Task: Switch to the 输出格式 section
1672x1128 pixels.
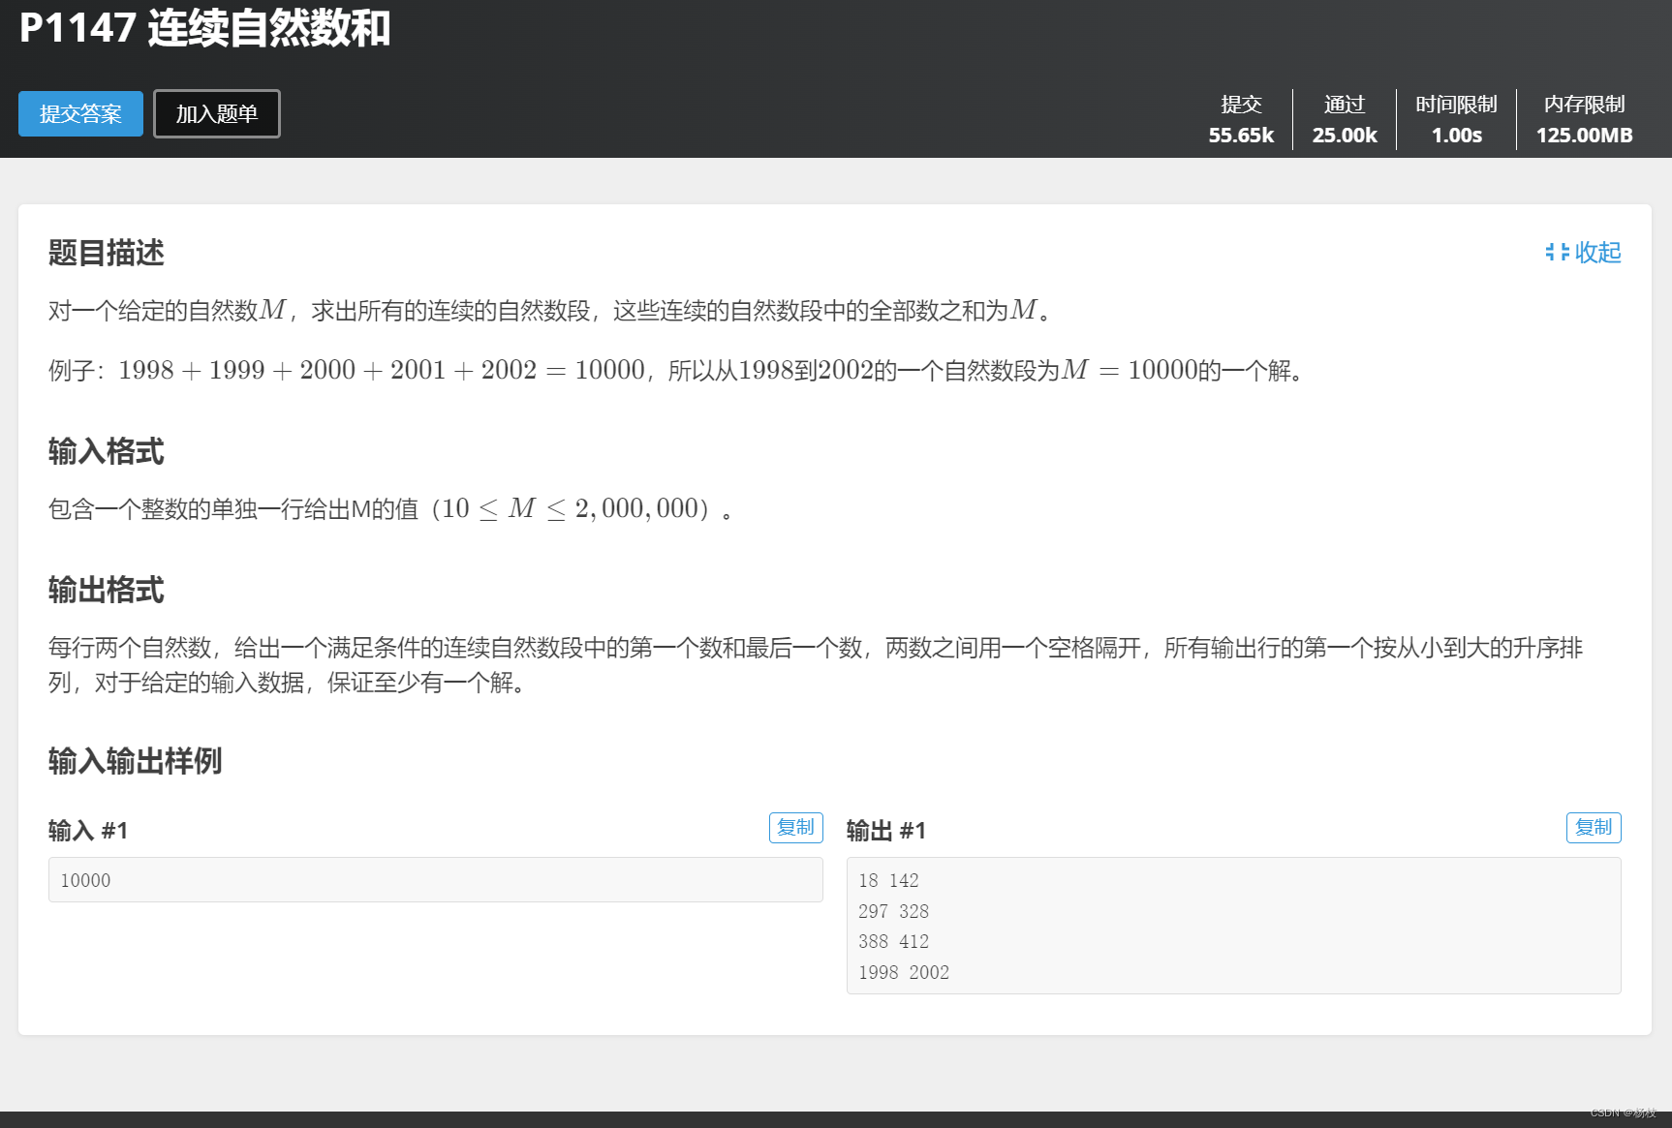Action: [106, 591]
